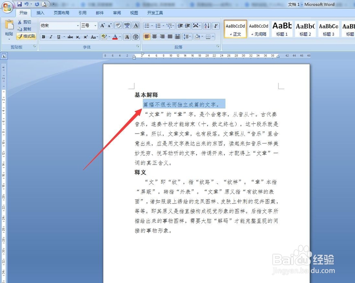Open the font color dropdown arrow
The image size is (355, 283).
pos(120,37)
